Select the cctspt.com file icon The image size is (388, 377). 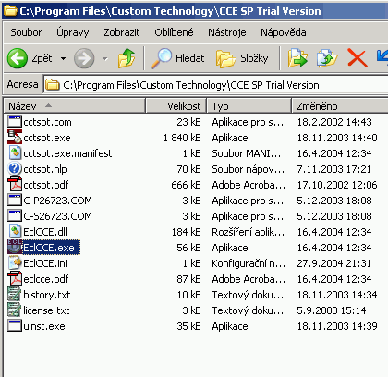[15, 122]
